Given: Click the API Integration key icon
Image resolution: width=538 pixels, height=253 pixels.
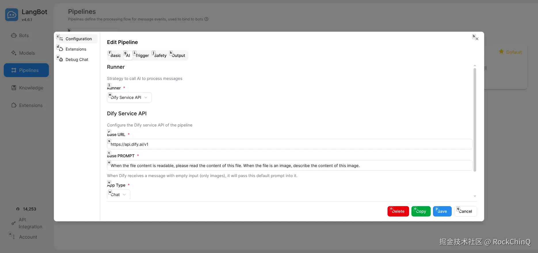Looking at the screenshot, I should pos(14,223).
